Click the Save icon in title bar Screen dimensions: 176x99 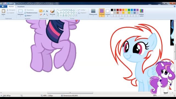pos(5,3)
